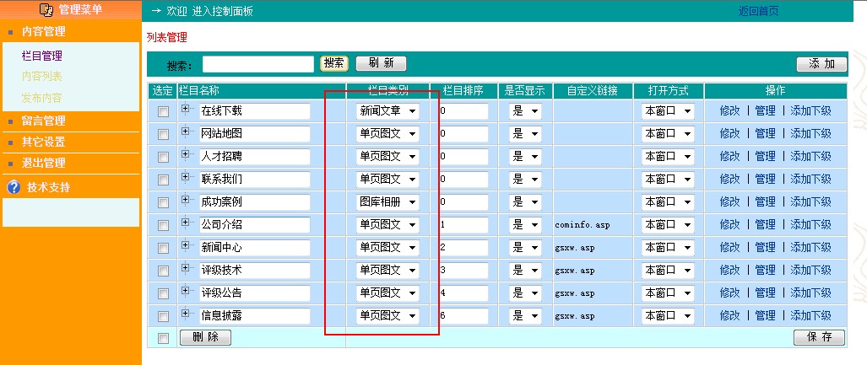This screenshot has width=867, height=365.
Task: Expand the 新闻中心 row plus icon
Action: (185, 245)
